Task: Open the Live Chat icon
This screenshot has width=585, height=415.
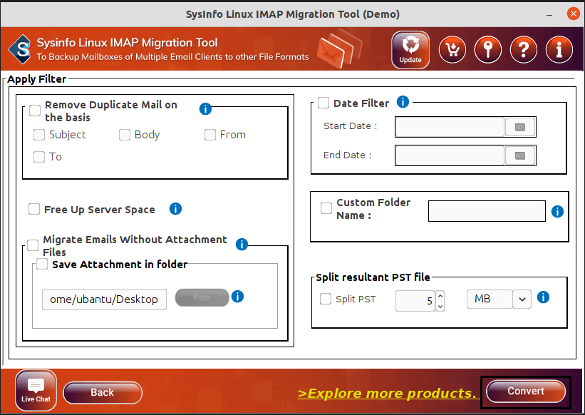Action: coord(36,390)
